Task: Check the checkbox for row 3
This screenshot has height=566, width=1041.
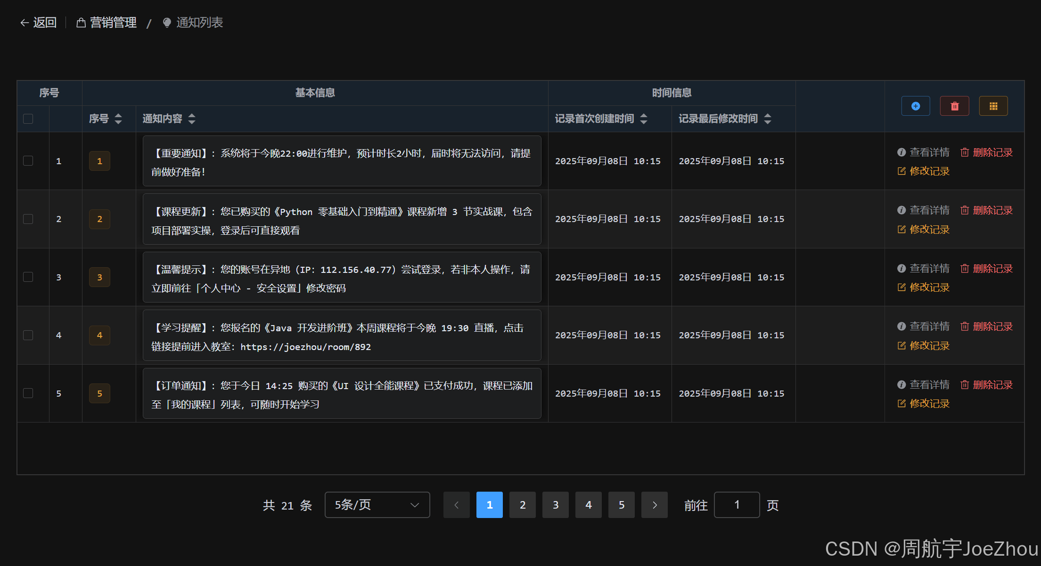Action: 28,277
